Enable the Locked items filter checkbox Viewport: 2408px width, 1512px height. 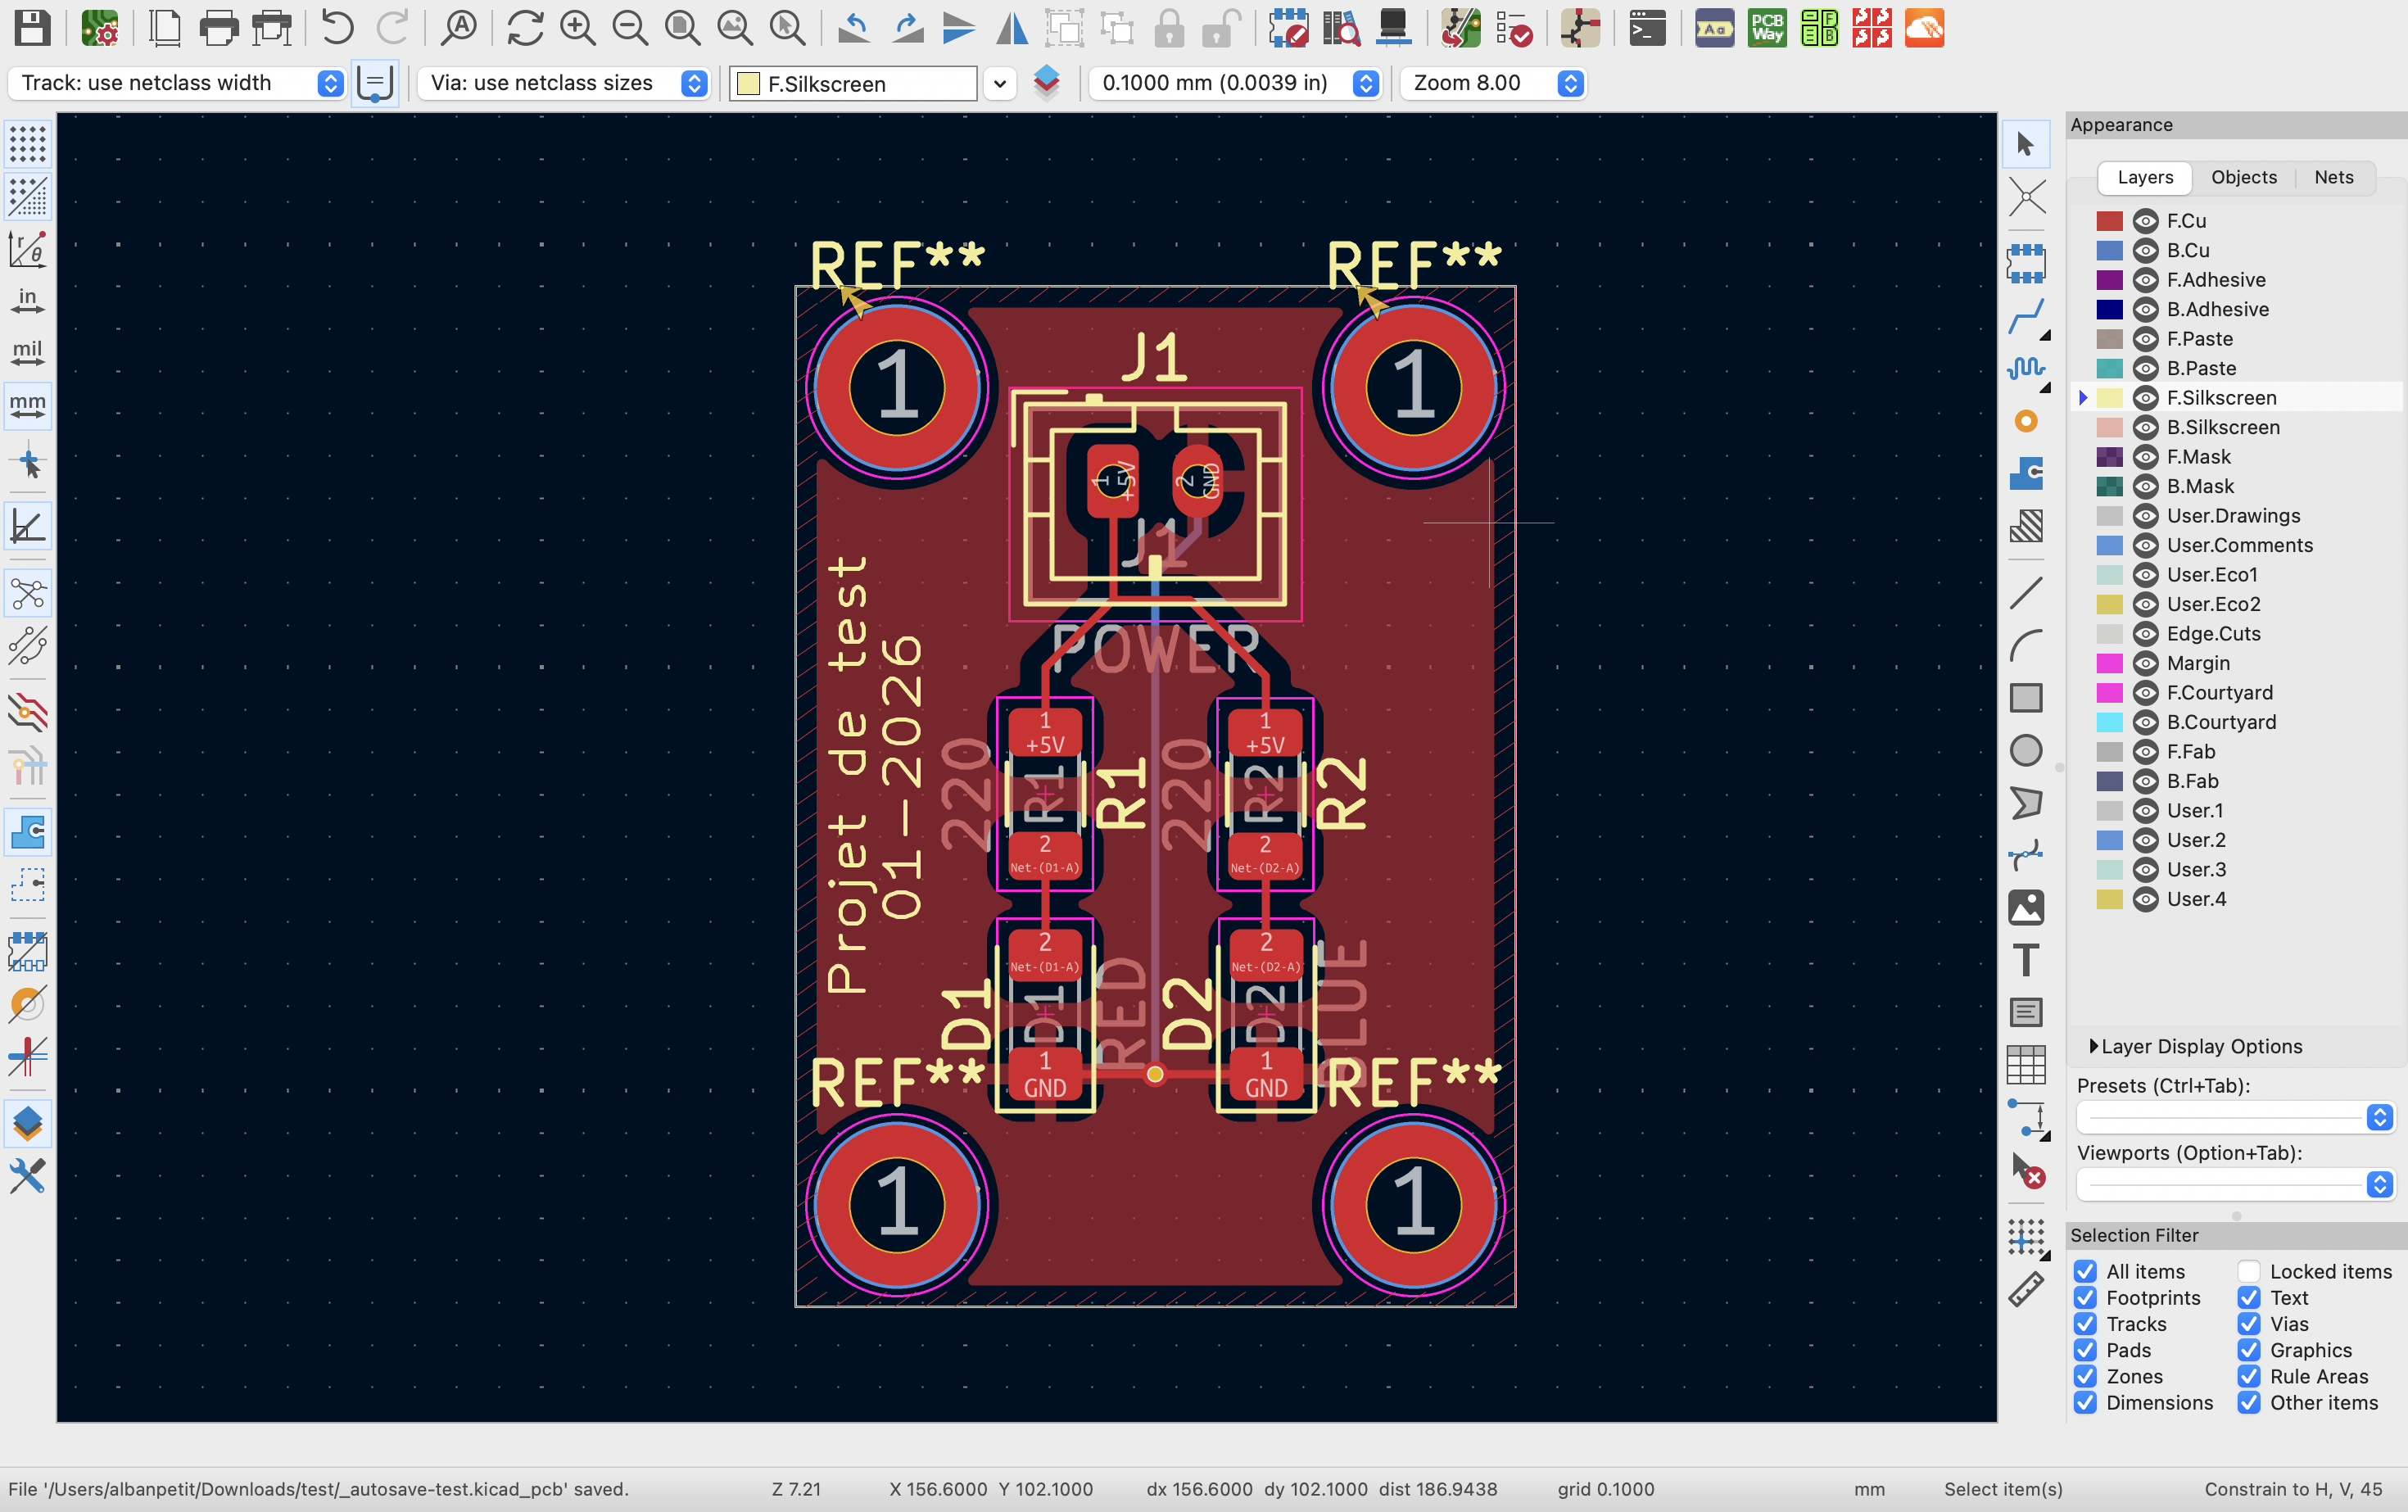tap(2249, 1272)
